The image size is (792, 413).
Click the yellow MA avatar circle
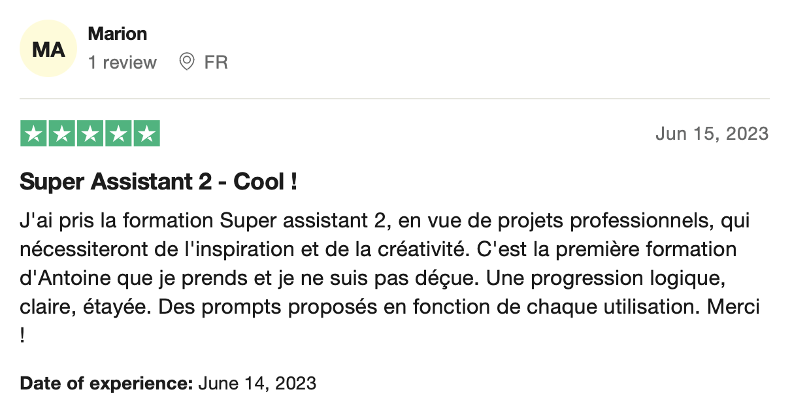click(x=49, y=49)
